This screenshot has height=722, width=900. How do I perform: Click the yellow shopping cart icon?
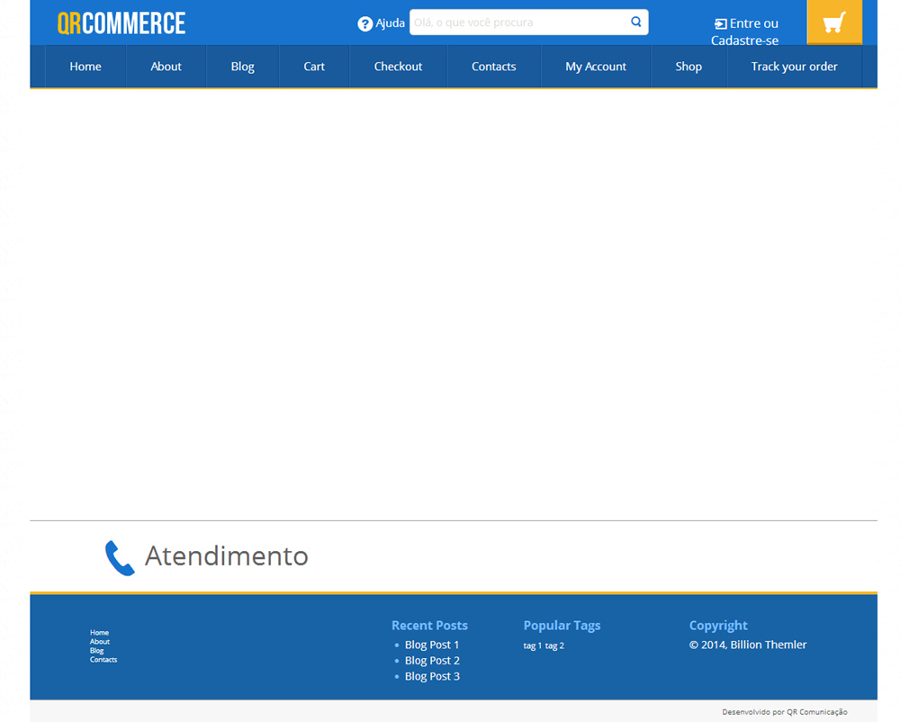tap(834, 23)
